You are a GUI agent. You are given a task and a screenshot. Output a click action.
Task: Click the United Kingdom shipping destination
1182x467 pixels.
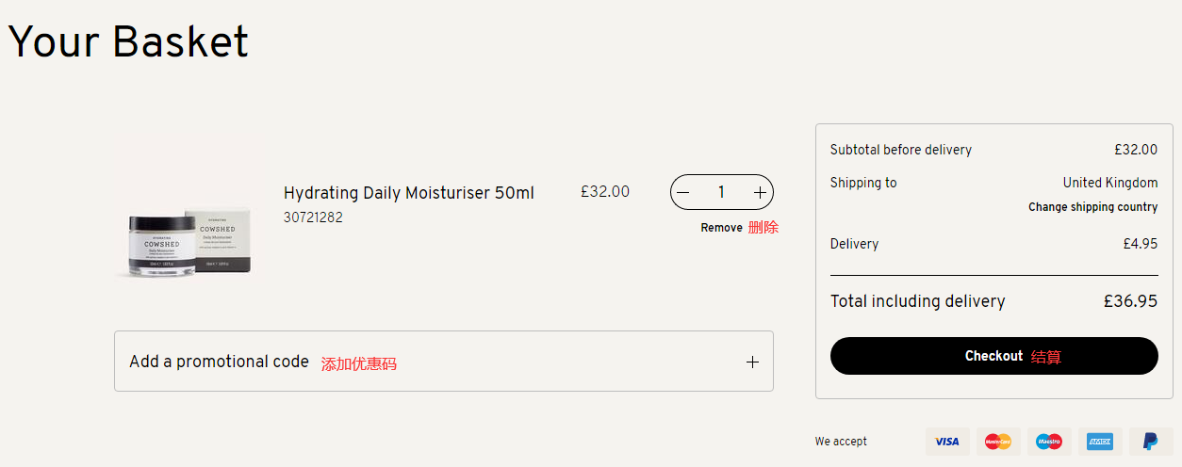click(1109, 183)
